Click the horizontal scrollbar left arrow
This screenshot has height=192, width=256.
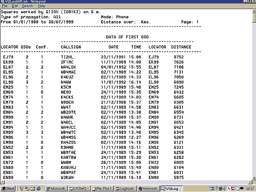pos(2,182)
